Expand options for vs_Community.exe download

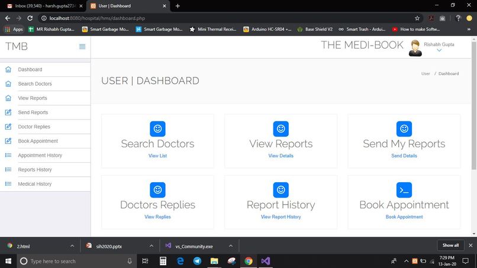click(231, 246)
